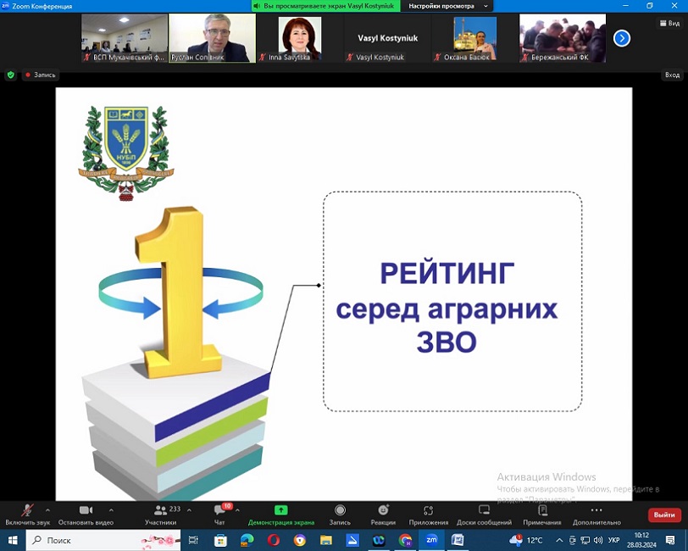Open the notification center icon
The image size is (688, 551).
tap(670, 540)
